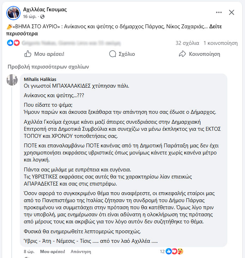Open the post's 16 ώρ. timestamp
This screenshot has width=245, height=258.
30,17
